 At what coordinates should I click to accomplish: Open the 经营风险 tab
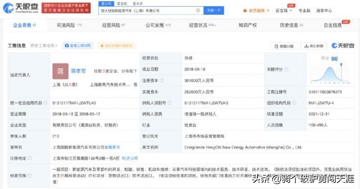pyautogui.click(x=114, y=25)
